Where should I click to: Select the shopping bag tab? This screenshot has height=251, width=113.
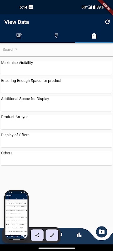pyautogui.click(x=94, y=36)
